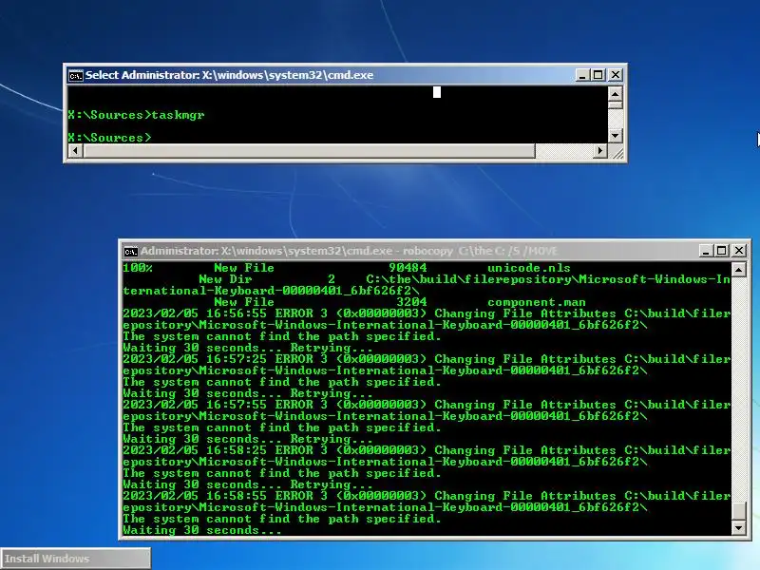Click cmd icon in robocopy window title bar
This screenshot has width=760, height=570.
point(131,252)
